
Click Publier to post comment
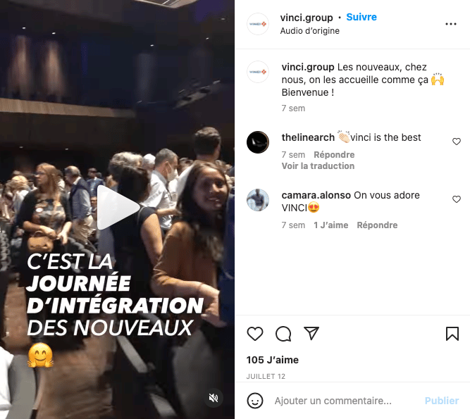point(442,401)
